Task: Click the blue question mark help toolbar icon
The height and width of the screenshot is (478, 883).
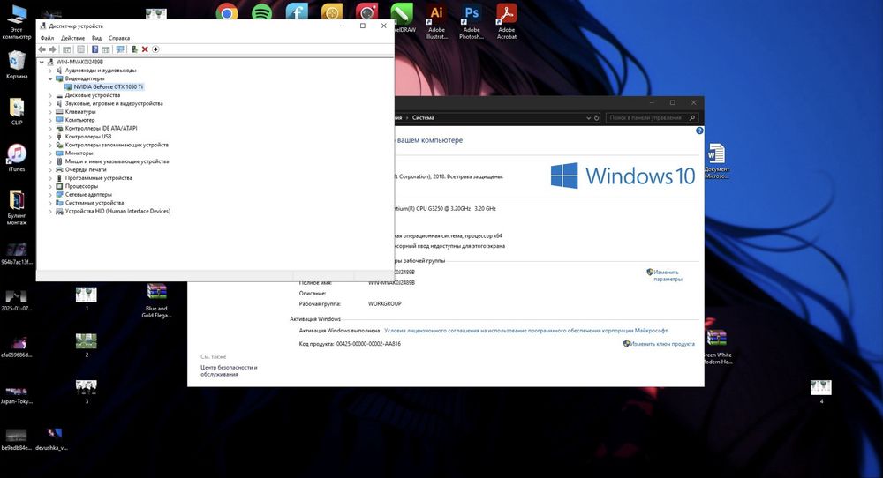Action: tap(94, 49)
